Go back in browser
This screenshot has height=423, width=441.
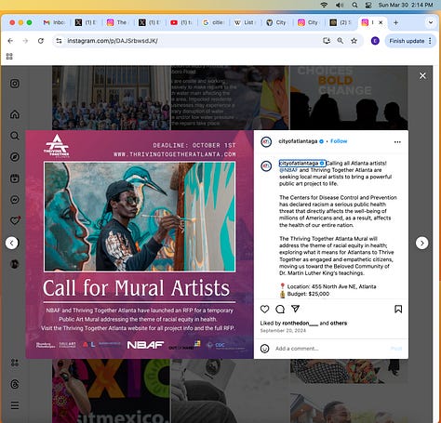tap(10, 41)
